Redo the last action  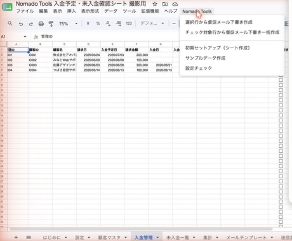point(31,23)
